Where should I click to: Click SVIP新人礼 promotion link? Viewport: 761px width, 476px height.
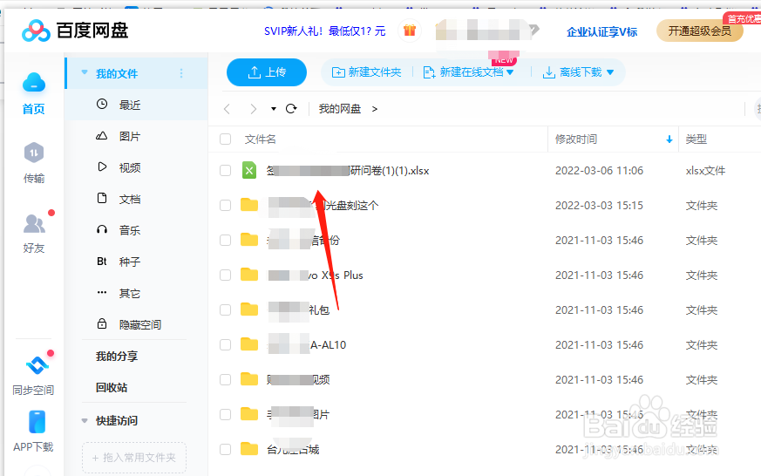coord(324,31)
